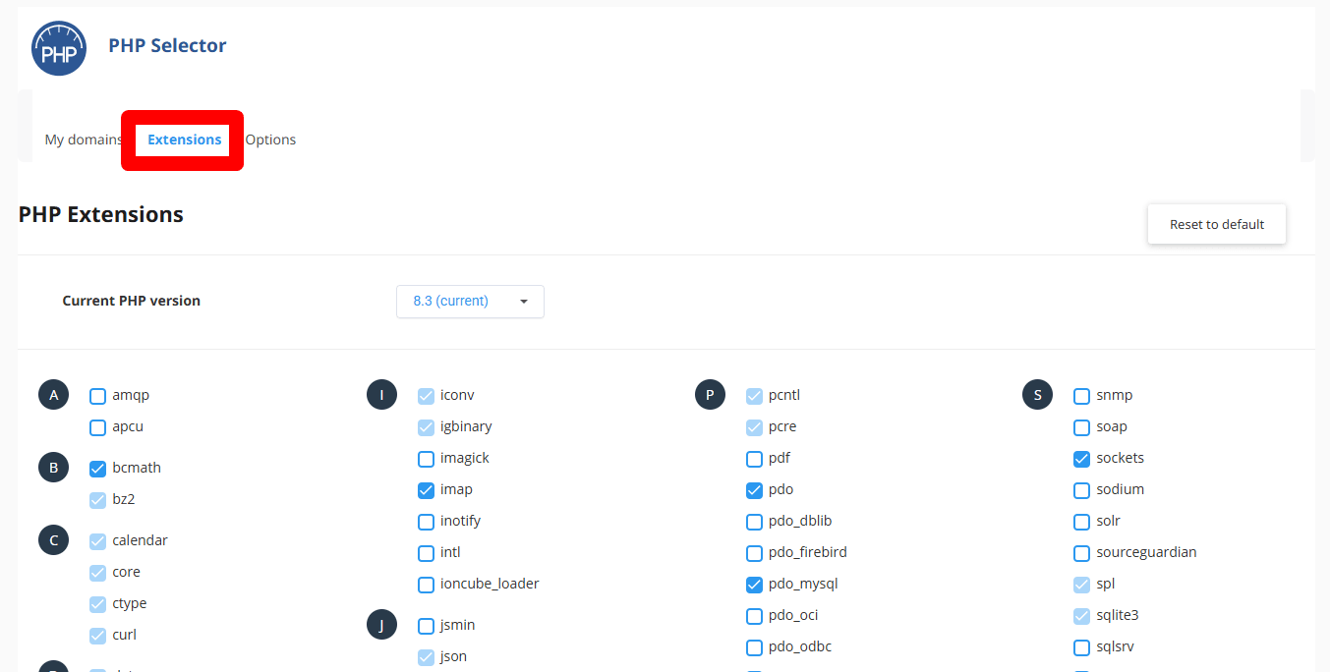Screen dimensions: 1330x672
Task: Toggle the bz2 extension checkbox
Action: click(97, 501)
